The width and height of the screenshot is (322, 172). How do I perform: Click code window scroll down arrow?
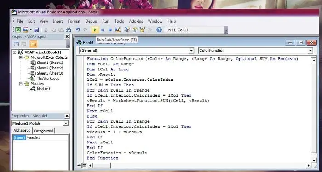(x=314, y=160)
